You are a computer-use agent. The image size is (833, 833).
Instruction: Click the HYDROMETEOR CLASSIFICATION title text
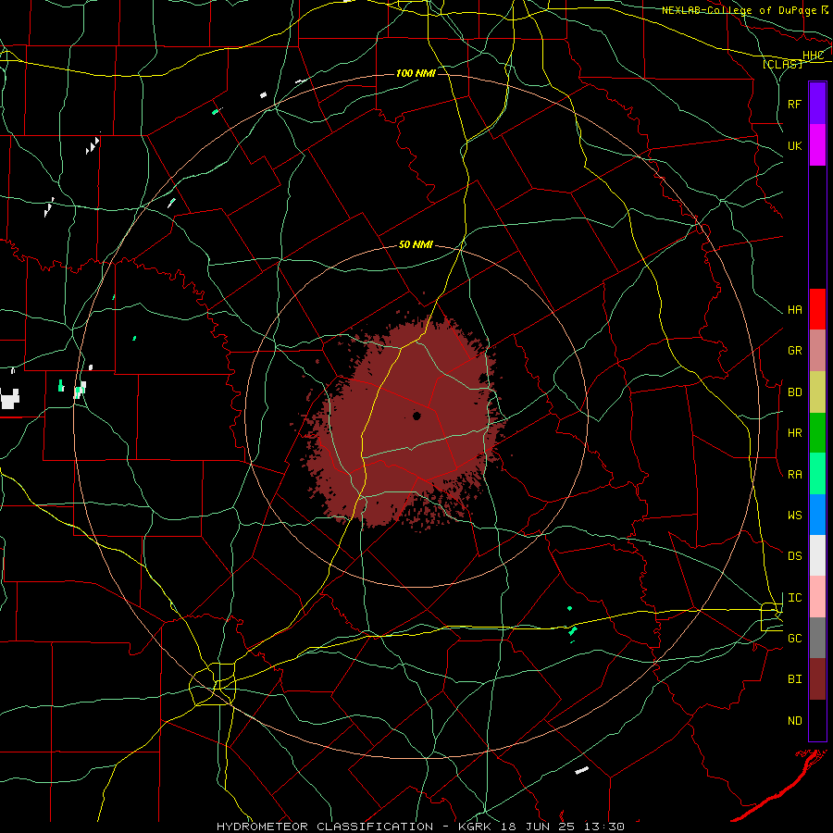coord(325,827)
